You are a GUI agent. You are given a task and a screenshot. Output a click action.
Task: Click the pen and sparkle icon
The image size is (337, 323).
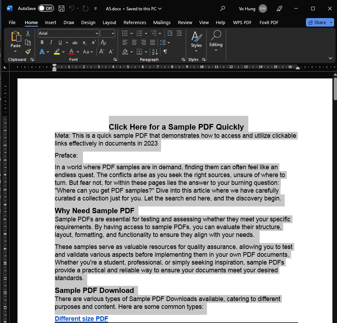279,8
